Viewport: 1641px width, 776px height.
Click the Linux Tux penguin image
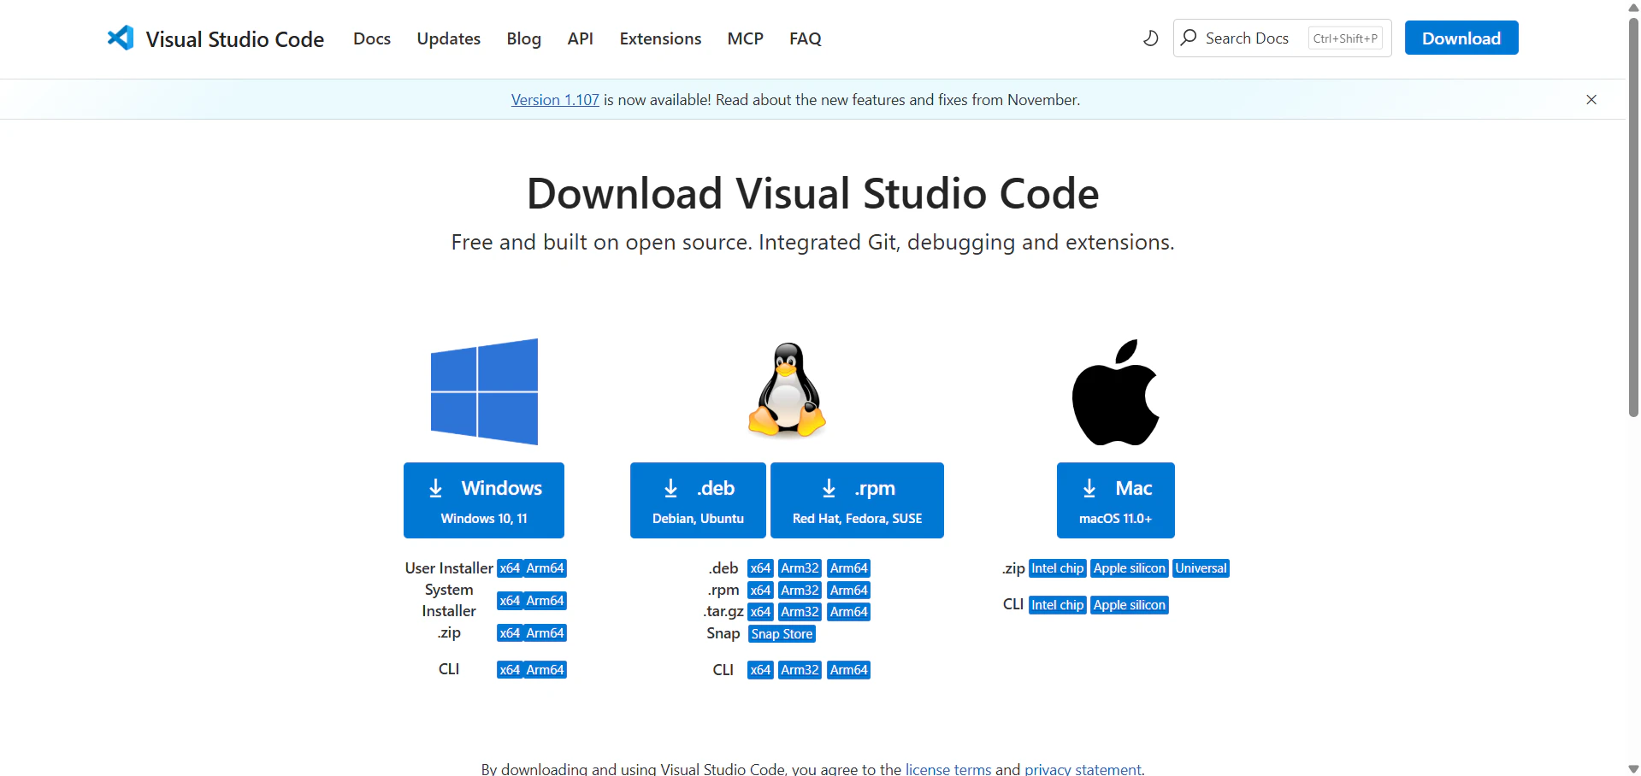click(x=787, y=390)
